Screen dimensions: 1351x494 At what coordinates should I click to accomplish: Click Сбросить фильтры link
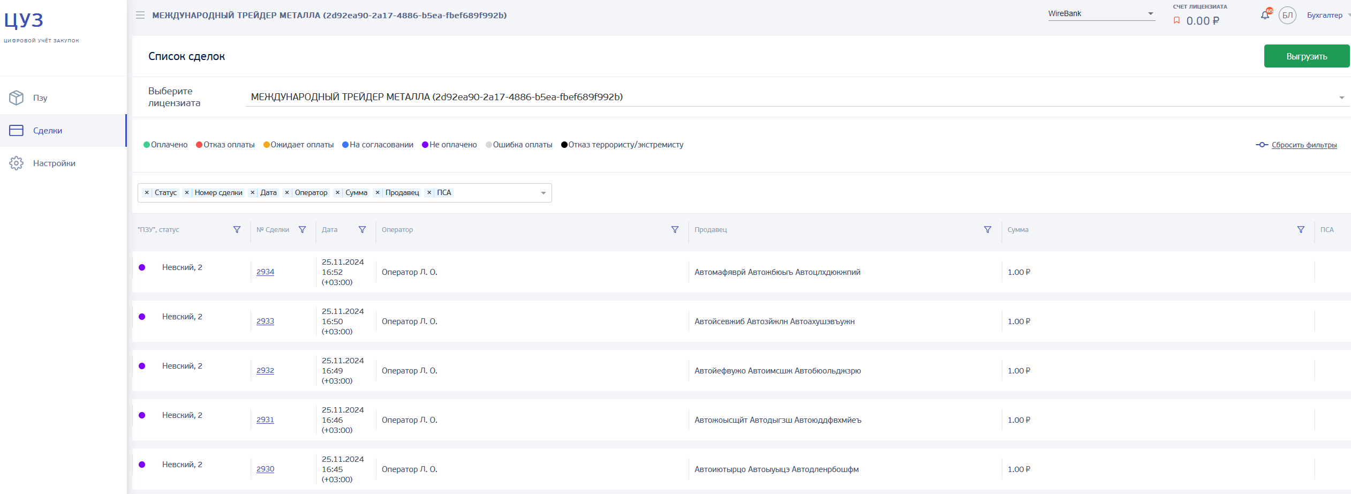[1304, 145]
